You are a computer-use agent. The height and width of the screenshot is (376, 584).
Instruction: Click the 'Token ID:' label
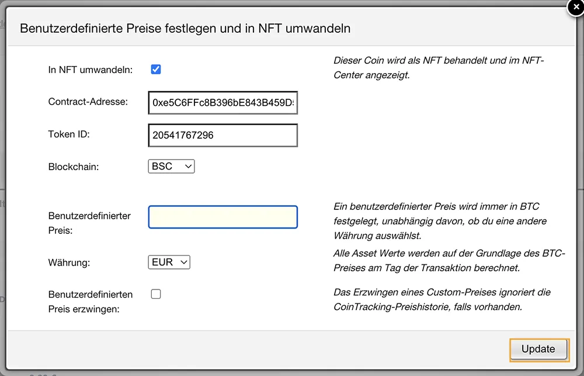[69, 134]
